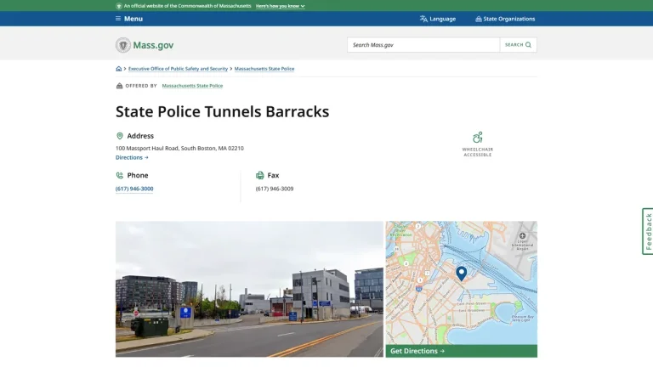Open the Directions link under address
The width and height of the screenshot is (653, 367).
132,158
